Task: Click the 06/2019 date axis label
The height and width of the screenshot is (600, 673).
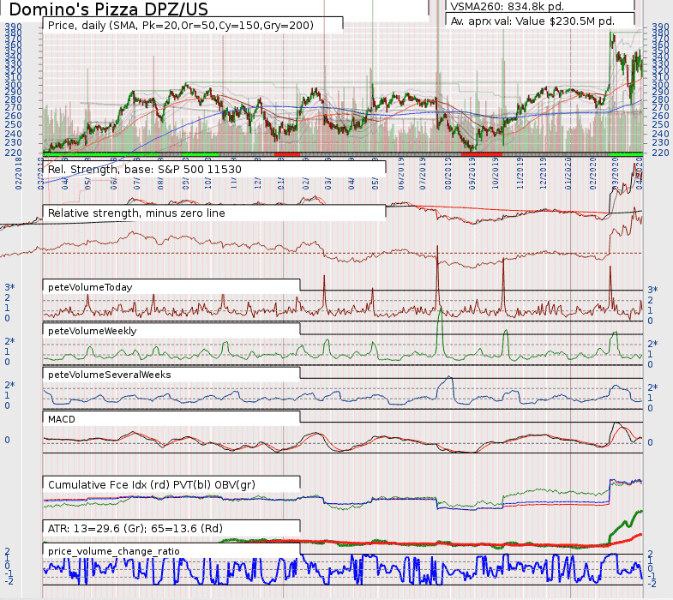Action: tap(401, 173)
